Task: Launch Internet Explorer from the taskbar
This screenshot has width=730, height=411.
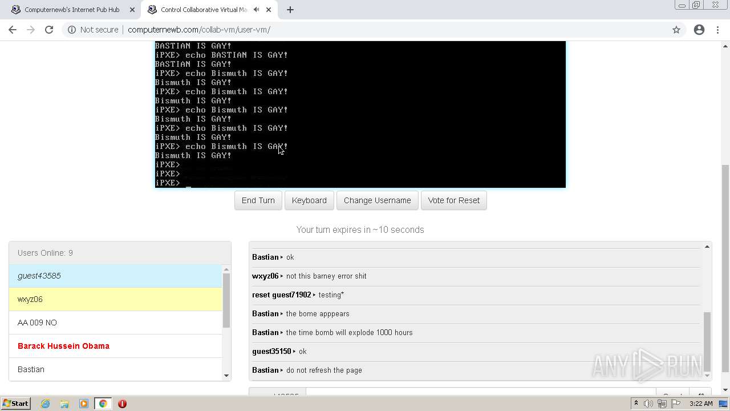Action: (45, 404)
